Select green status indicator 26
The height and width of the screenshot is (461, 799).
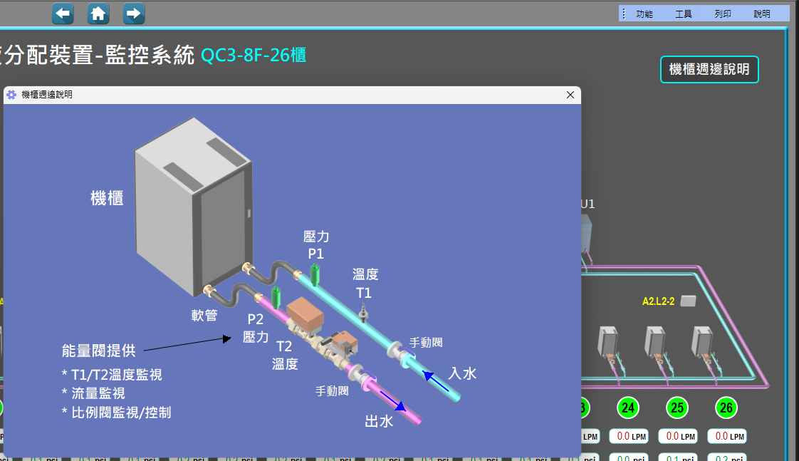point(726,408)
